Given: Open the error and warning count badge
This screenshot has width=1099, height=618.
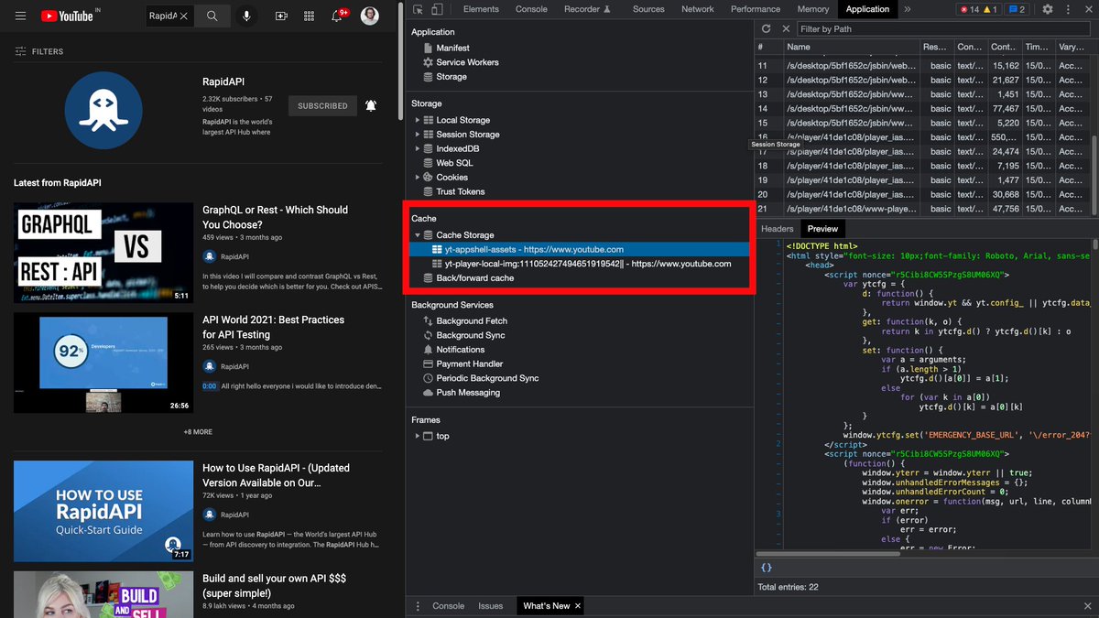Looking at the screenshot, I should 978,9.
